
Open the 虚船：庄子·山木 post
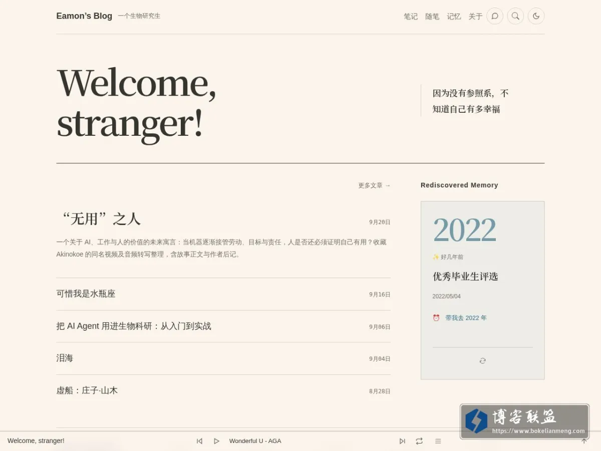[x=87, y=390]
